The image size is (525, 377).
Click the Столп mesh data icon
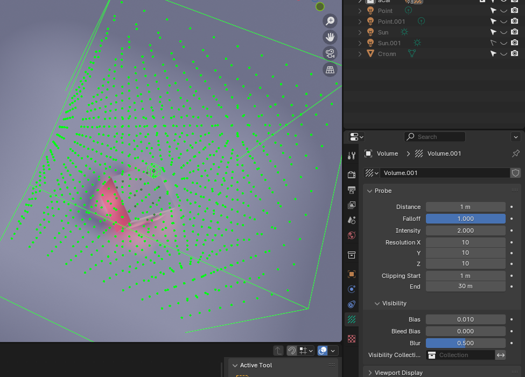click(412, 53)
